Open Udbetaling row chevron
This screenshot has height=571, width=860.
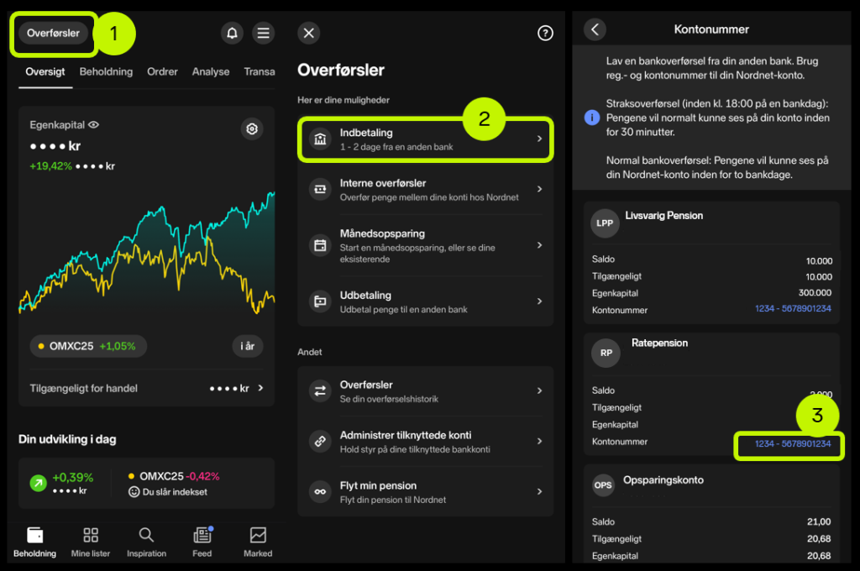(x=540, y=301)
